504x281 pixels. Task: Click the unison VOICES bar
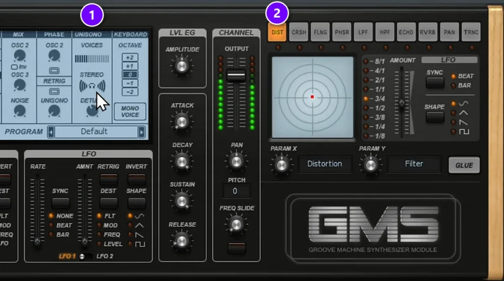pyautogui.click(x=92, y=58)
